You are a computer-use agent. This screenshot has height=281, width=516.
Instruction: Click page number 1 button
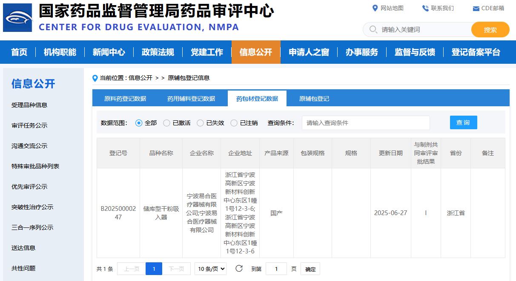154,269
